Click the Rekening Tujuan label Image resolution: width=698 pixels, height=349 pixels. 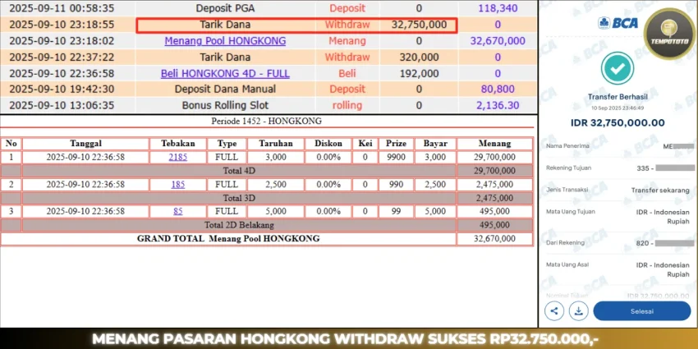[569, 168]
